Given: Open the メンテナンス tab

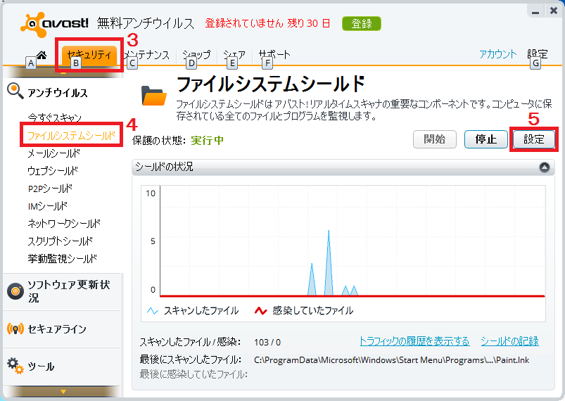Looking at the screenshot, I should coord(146,54).
